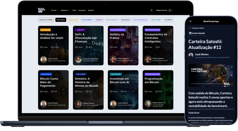Click clock duration icon on On-chain card
This screenshot has width=238, height=131.
tap(52, 47)
